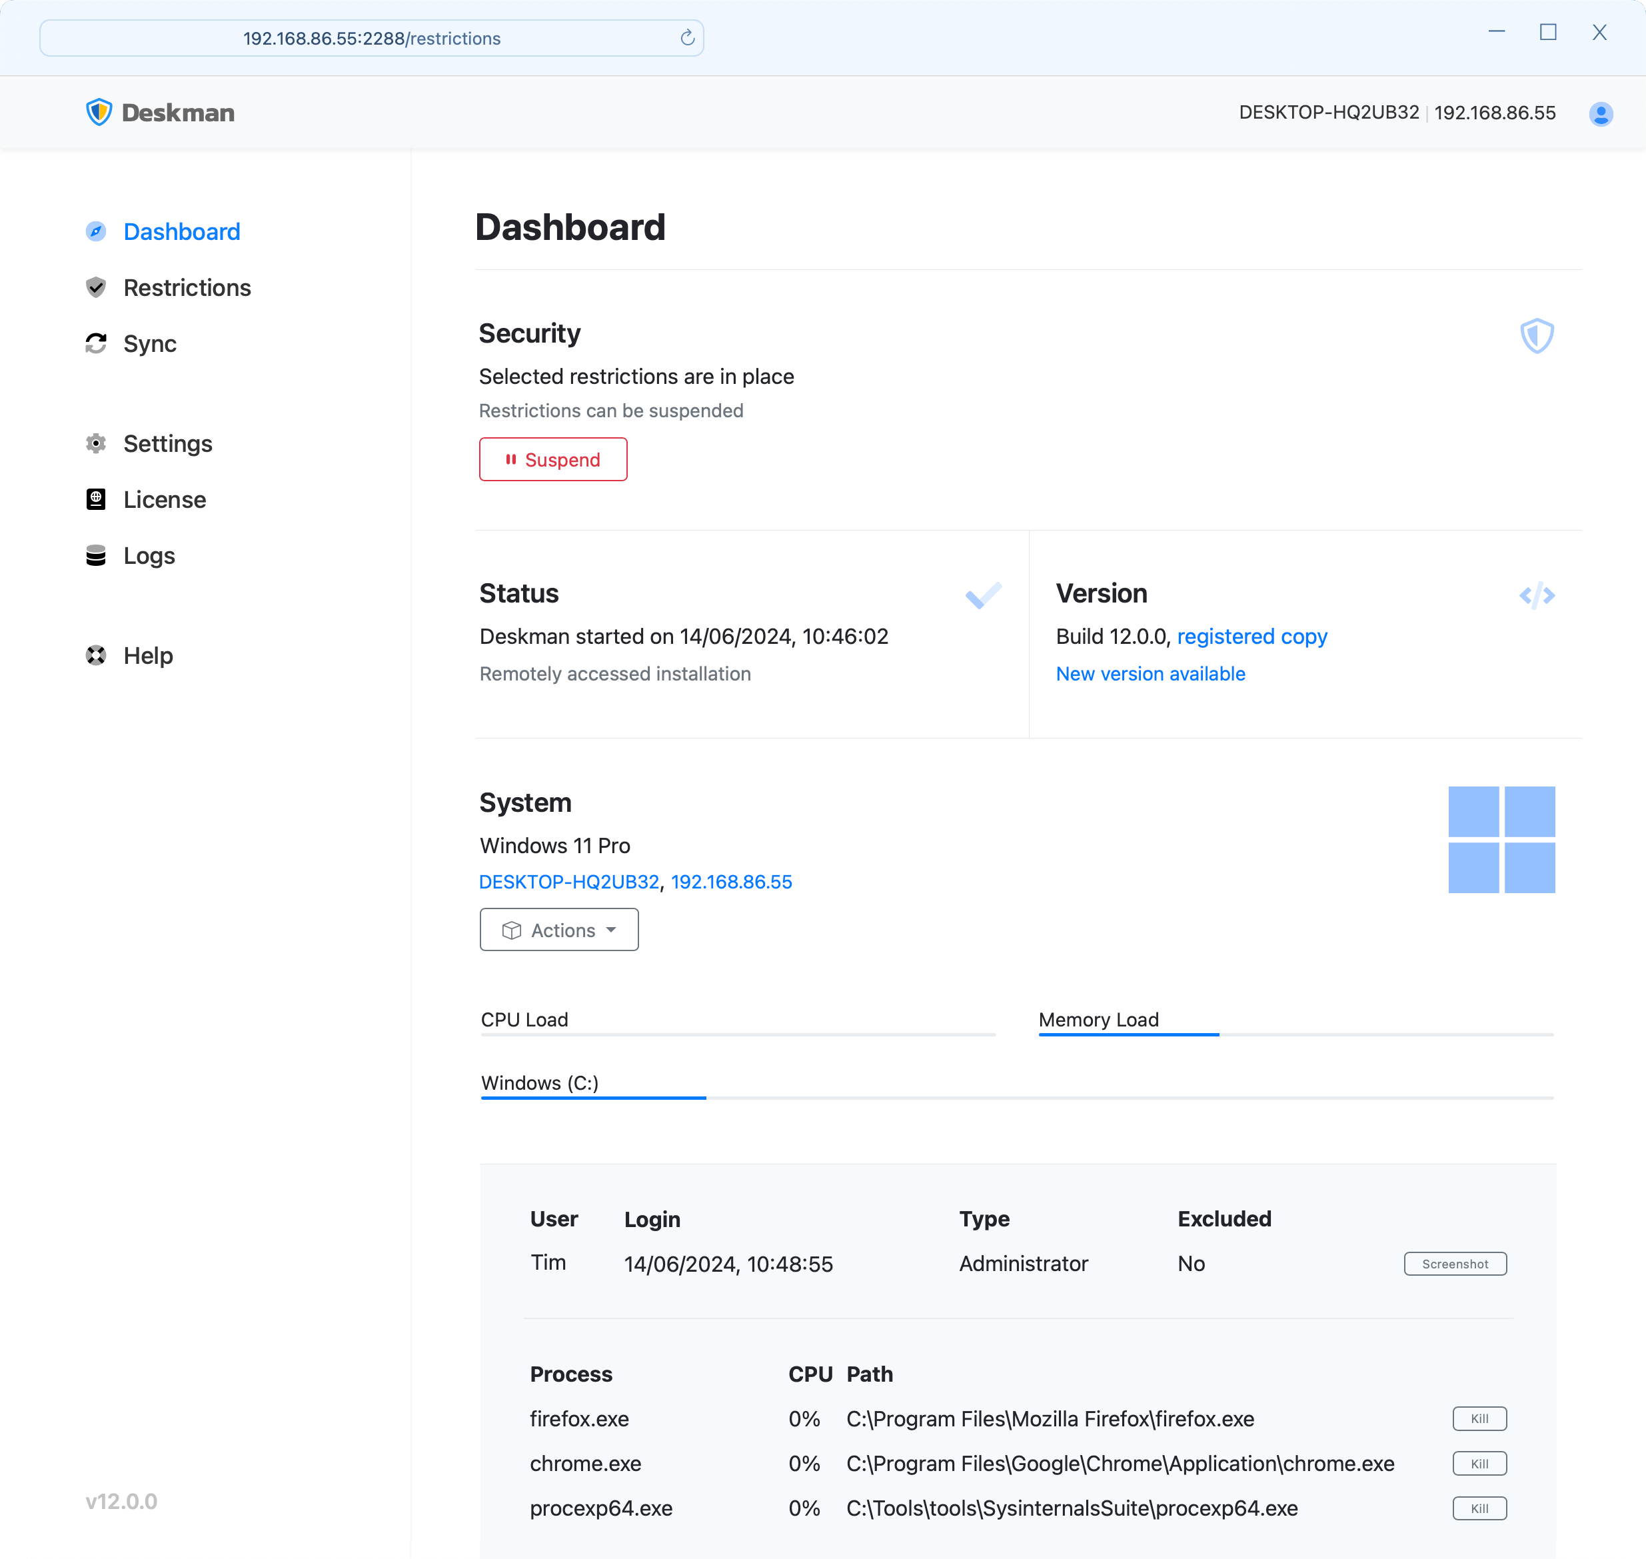Viewport: 1646px width, 1559px height.
Task: Kill the chrome.exe process
Action: (x=1479, y=1464)
